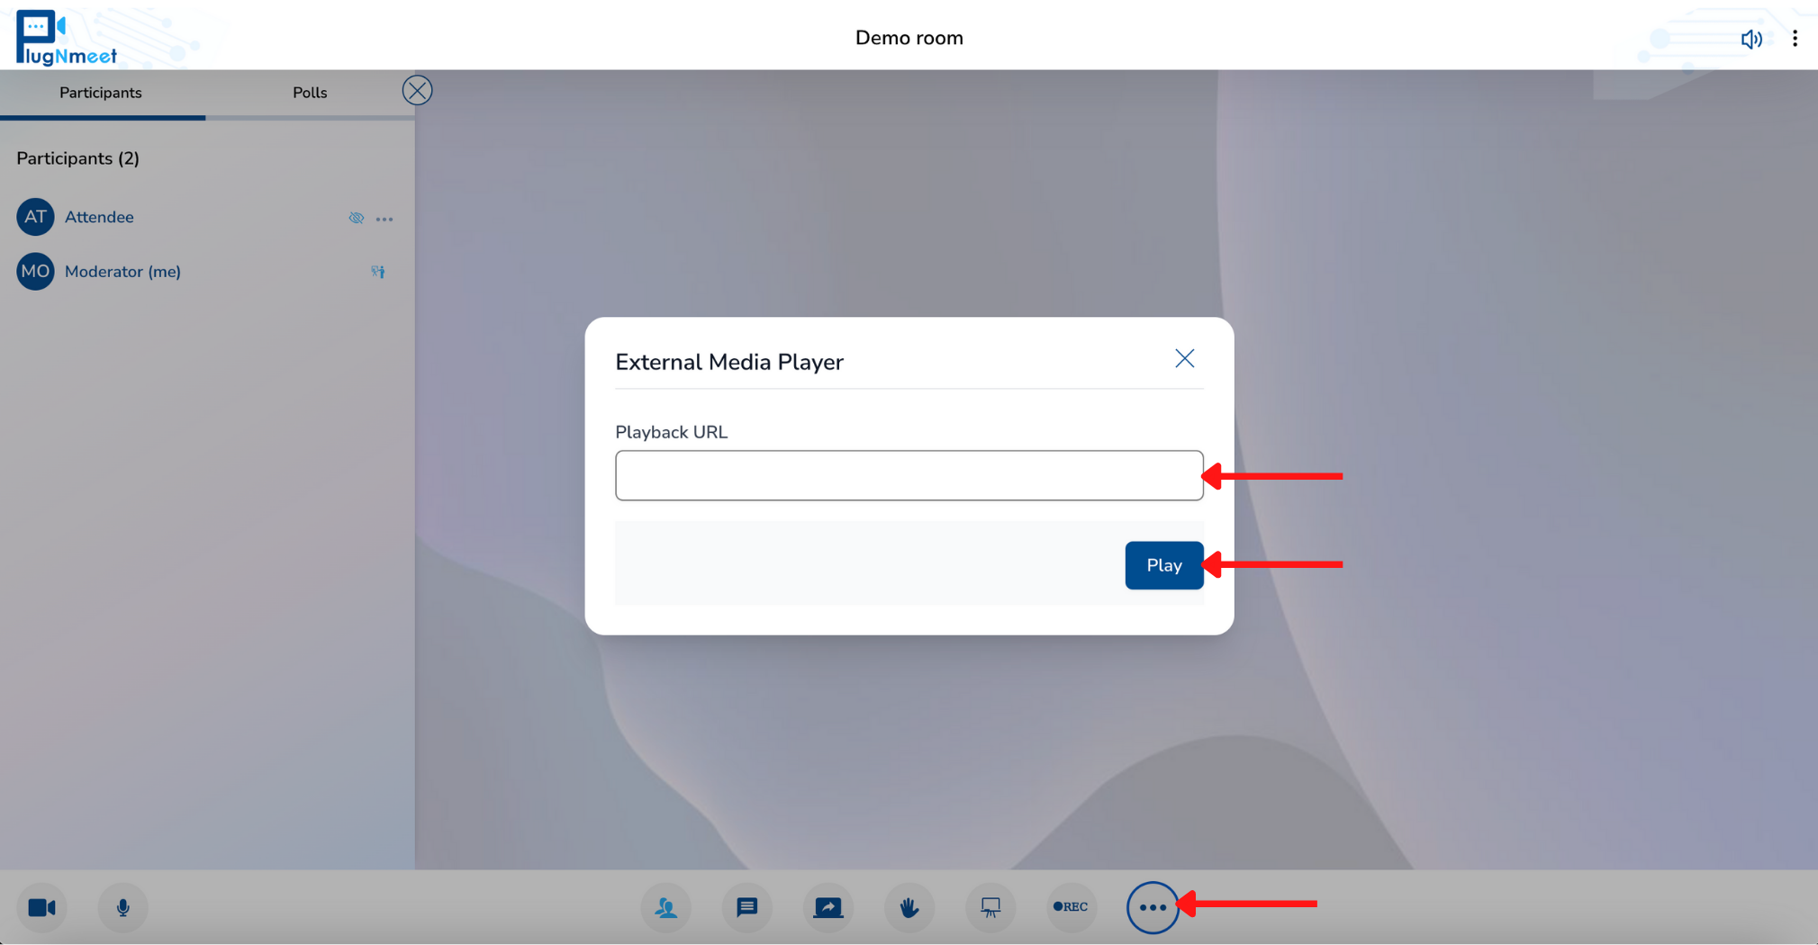Select the AT avatar of Attendee
The image size is (1818, 945).
(35, 217)
